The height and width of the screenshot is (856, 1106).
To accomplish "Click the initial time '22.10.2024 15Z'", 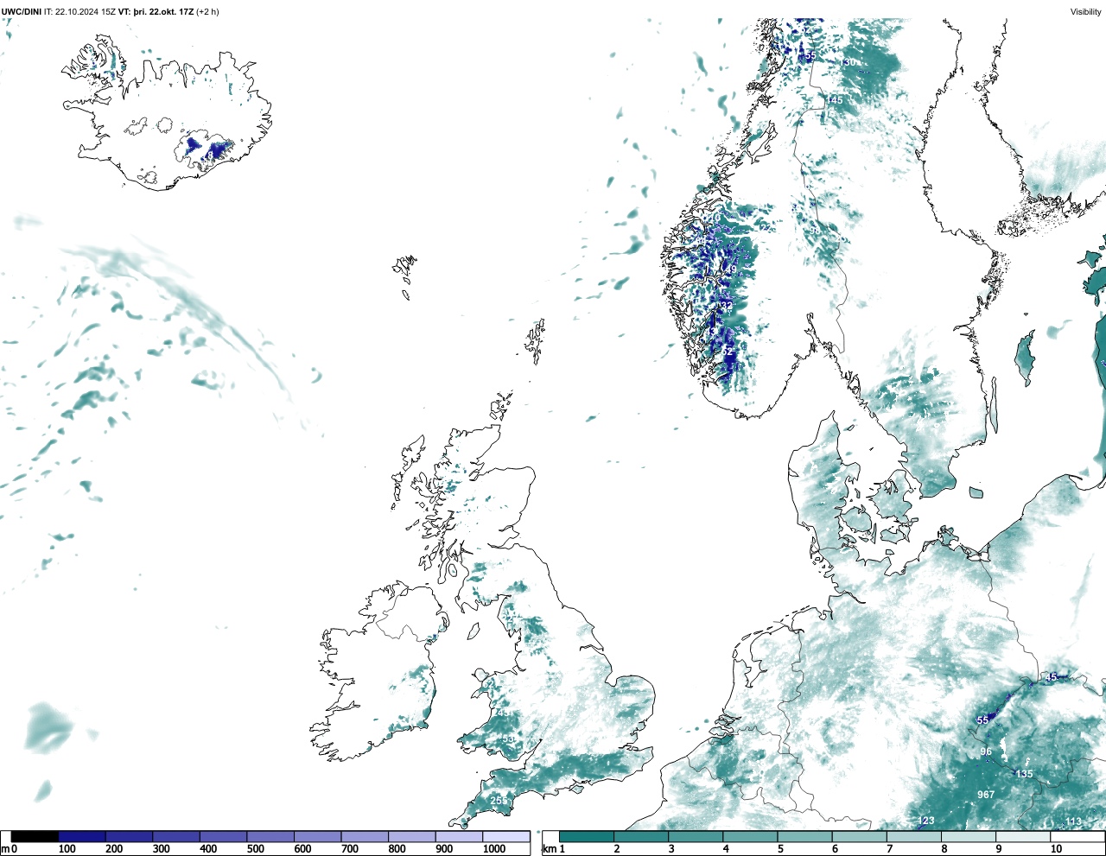I will [86, 12].
